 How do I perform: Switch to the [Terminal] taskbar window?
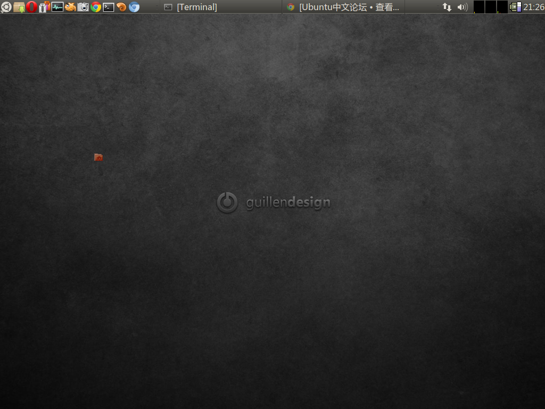tap(221, 7)
